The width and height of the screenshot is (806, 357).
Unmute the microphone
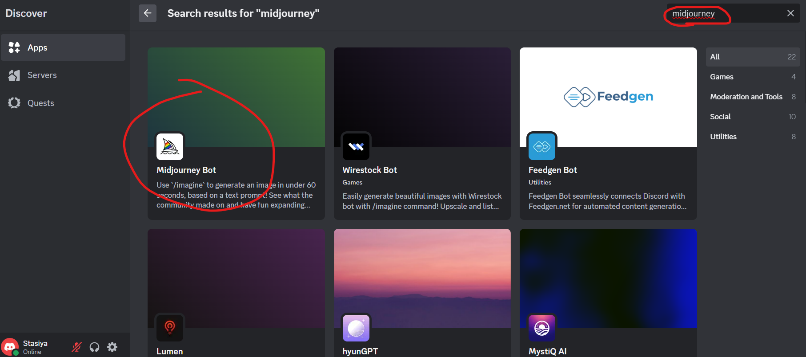click(76, 347)
